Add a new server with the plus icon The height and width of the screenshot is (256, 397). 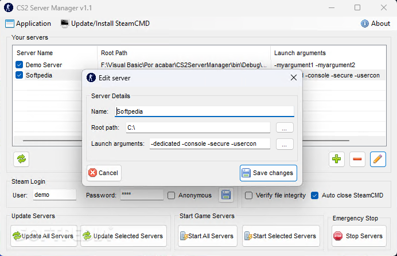tap(337, 159)
